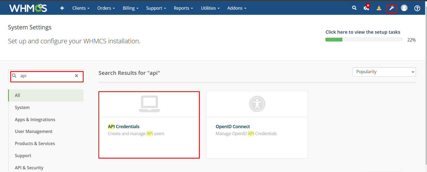Open the API Credentials link

point(124,127)
